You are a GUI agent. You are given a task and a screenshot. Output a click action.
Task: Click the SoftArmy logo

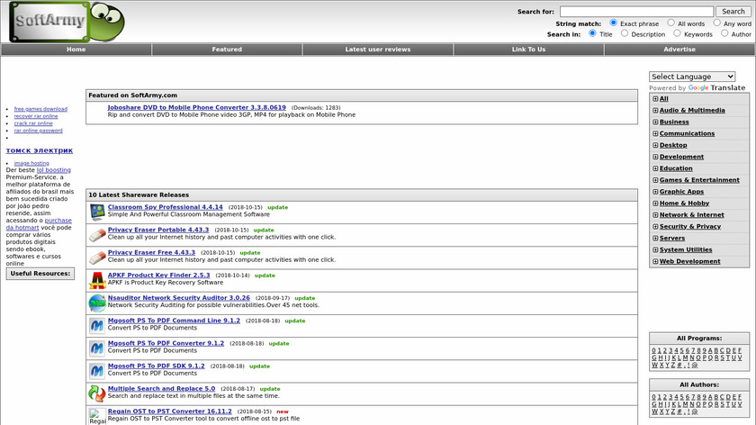click(x=67, y=22)
